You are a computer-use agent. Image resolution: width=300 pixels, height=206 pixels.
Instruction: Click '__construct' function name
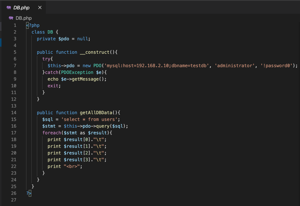click(95, 52)
